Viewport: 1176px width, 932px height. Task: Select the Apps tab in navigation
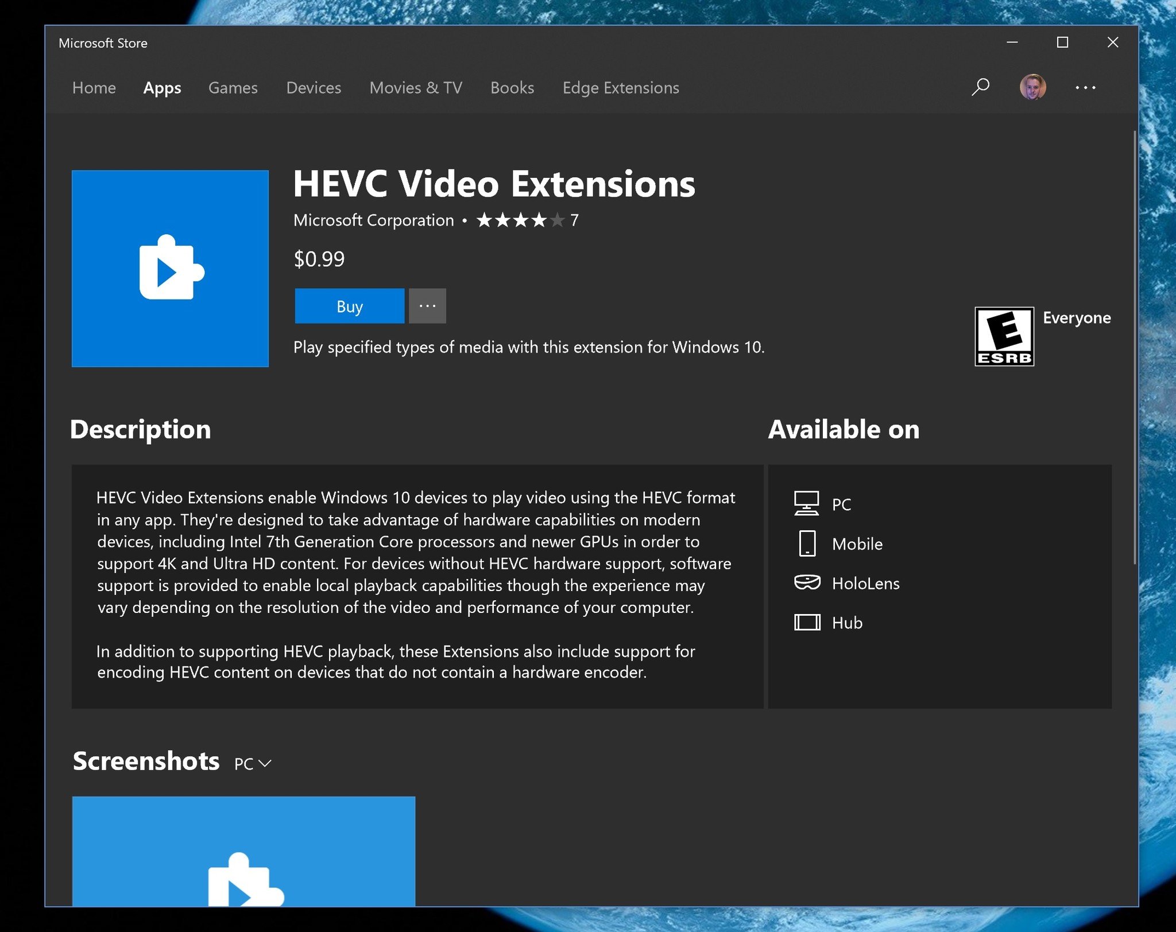point(163,88)
